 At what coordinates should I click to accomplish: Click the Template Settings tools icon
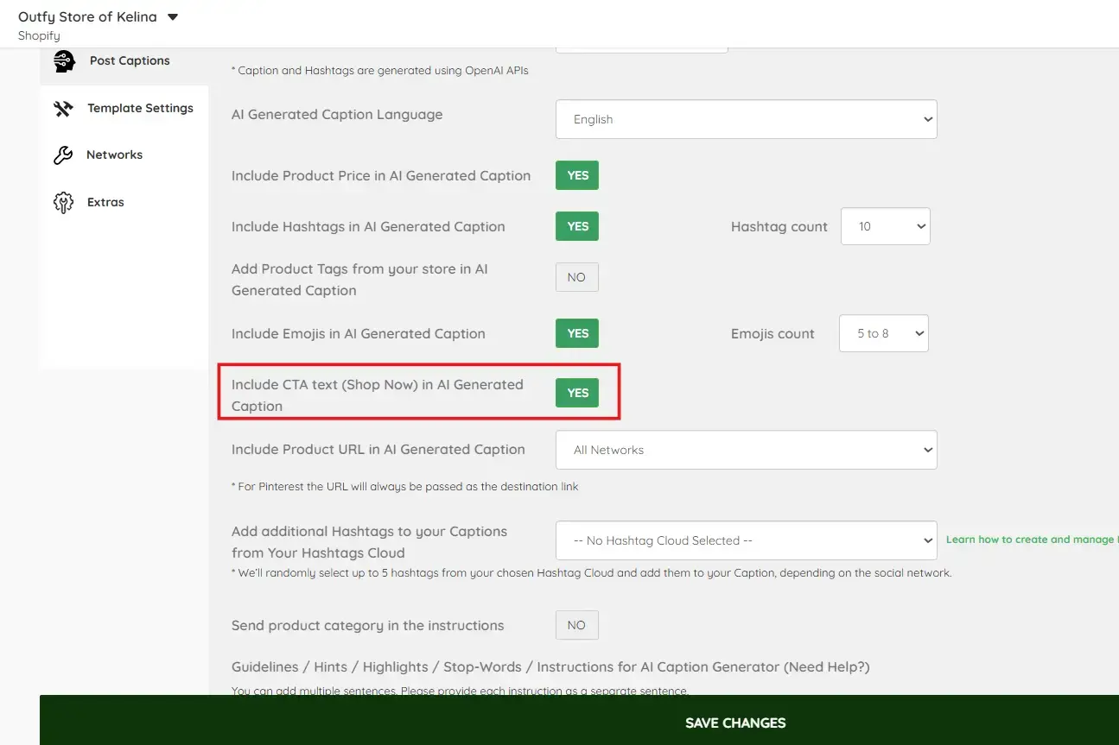coord(63,109)
